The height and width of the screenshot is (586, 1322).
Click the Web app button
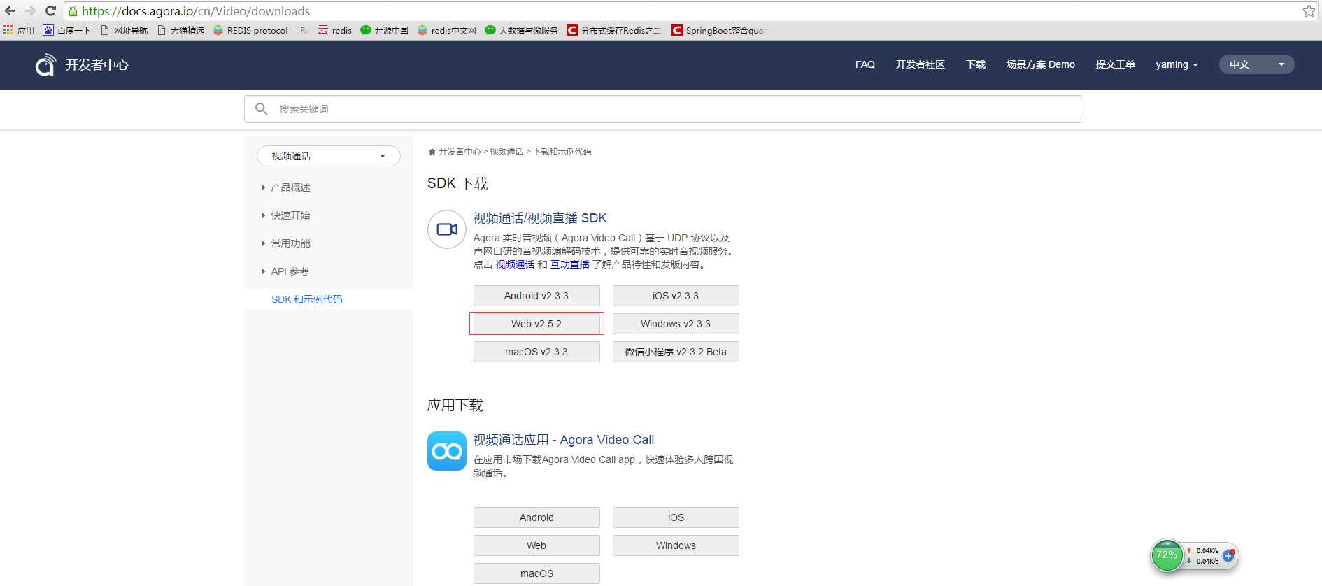point(536,545)
